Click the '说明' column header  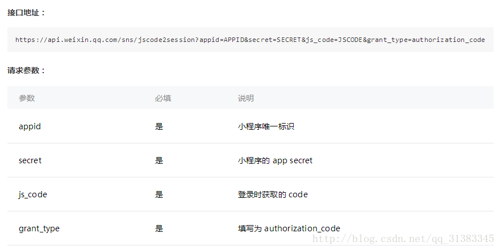pyautogui.click(x=246, y=98)
